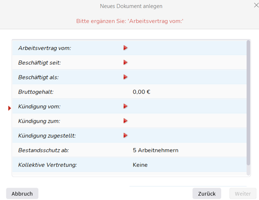
Task: Select the Kündigung zugestellt row label
Action: click(47, 136)
